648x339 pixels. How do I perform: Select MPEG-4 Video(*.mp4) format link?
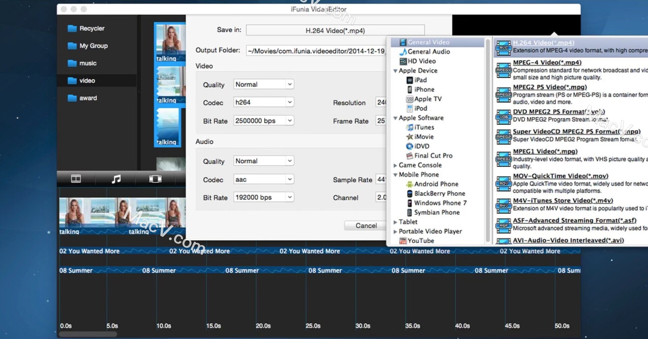(x=547, y=63)
